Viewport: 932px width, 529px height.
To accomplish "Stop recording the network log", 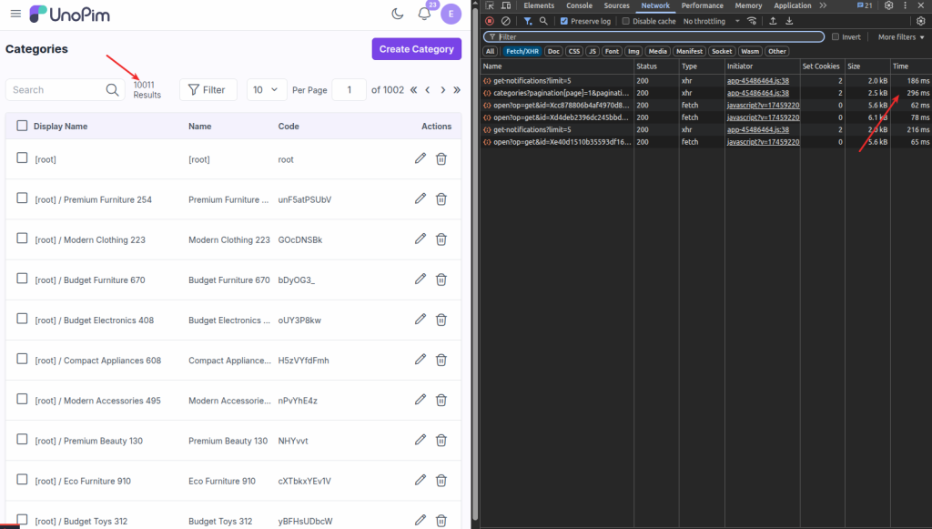I will (x=490, y=21).
